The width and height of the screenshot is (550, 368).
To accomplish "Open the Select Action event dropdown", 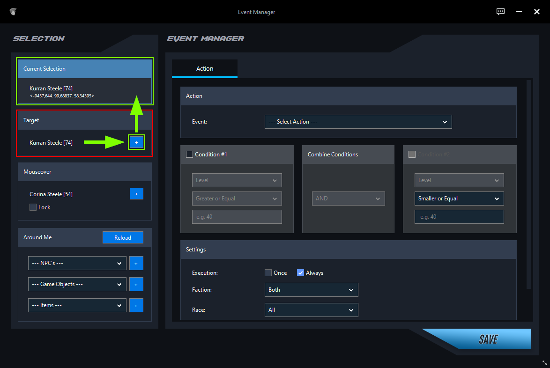I will pos(358,122).
